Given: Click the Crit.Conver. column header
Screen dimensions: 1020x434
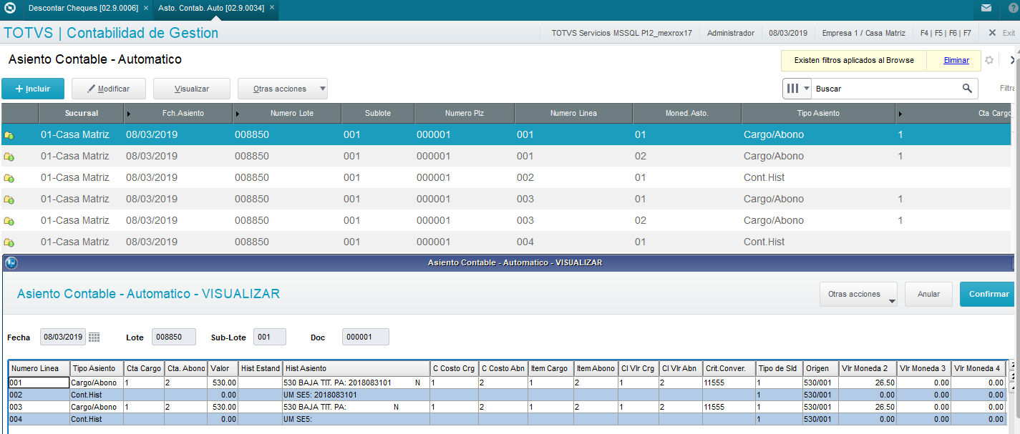Looking at the screenshot, I should [729, 368].
